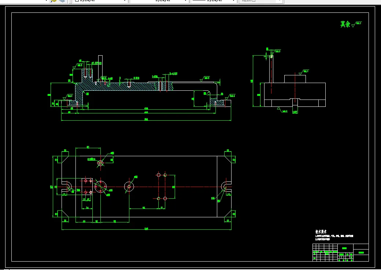Click the title block table at bottom right
381x270 pixels.
click(340, 252)
